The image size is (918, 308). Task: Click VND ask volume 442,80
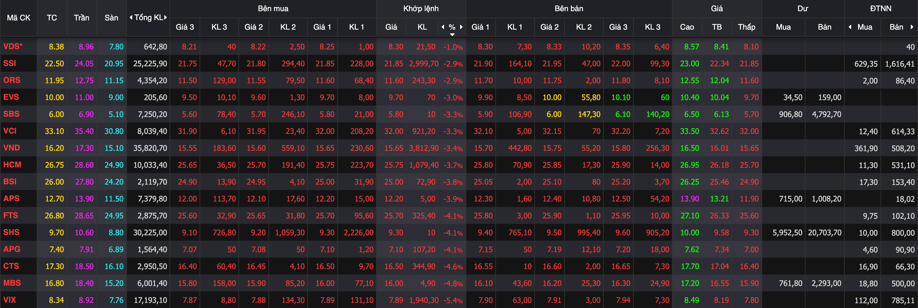tap(520, 148)
